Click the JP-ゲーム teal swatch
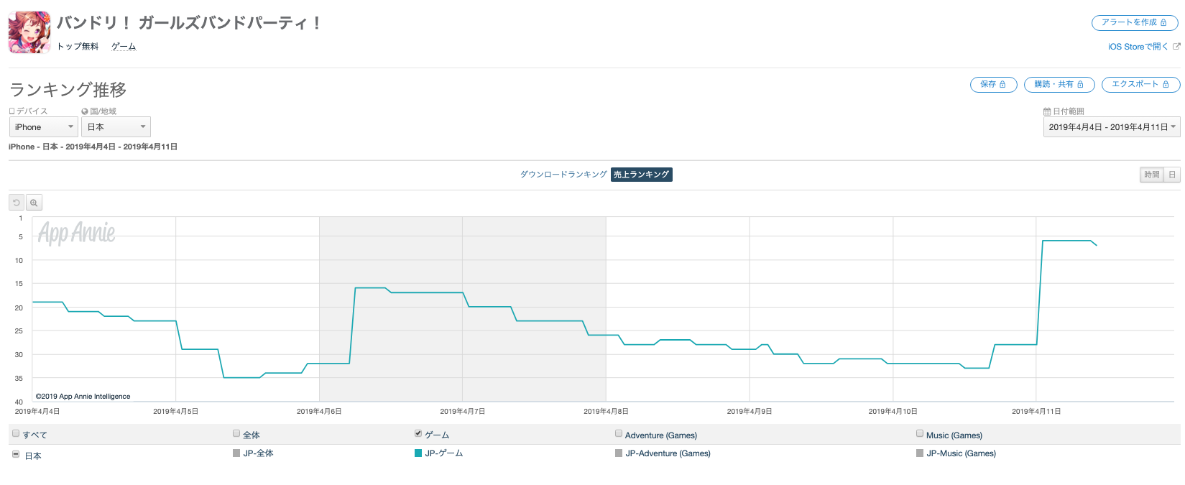The width and height of the screenshot is (1185, 485). pyautogui.click(x=418, y=453)
